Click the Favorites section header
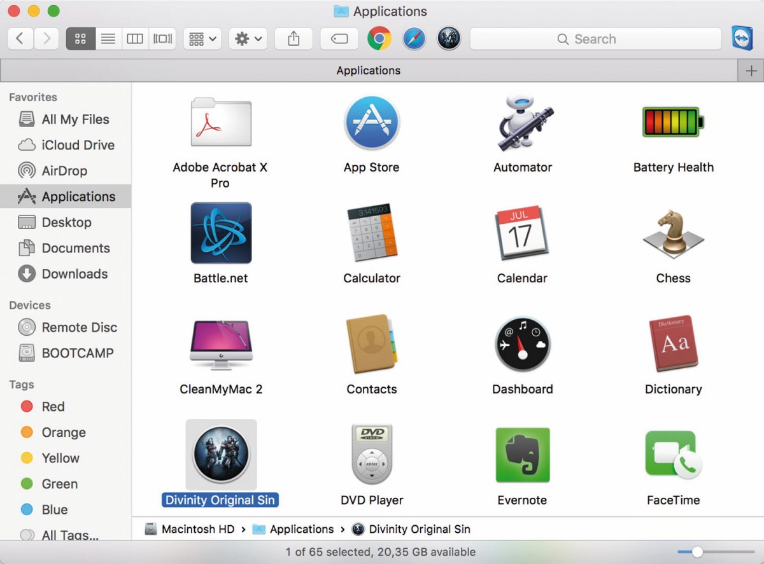This screenshot has width=764, height=564. point(33,97)
